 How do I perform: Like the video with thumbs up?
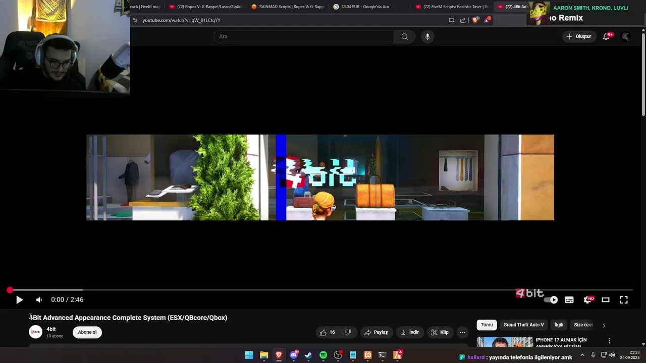[x=328, y=332]
